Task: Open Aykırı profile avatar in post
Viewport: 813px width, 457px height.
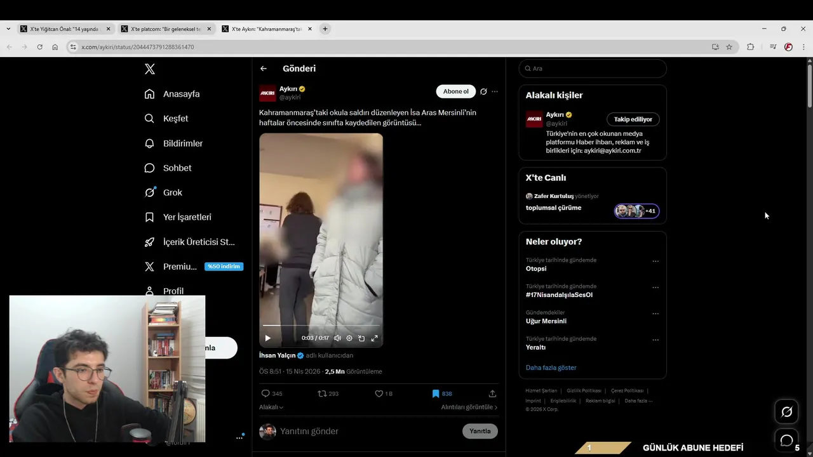Action: pyautogui.click(x=267, y=93)
